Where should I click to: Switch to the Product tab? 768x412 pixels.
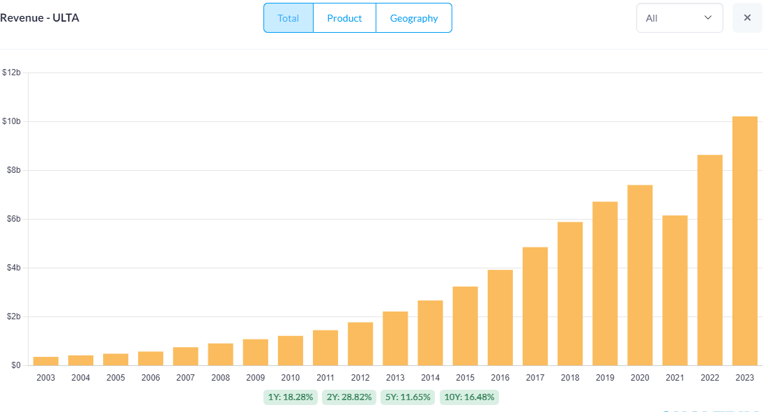[344, 18]
